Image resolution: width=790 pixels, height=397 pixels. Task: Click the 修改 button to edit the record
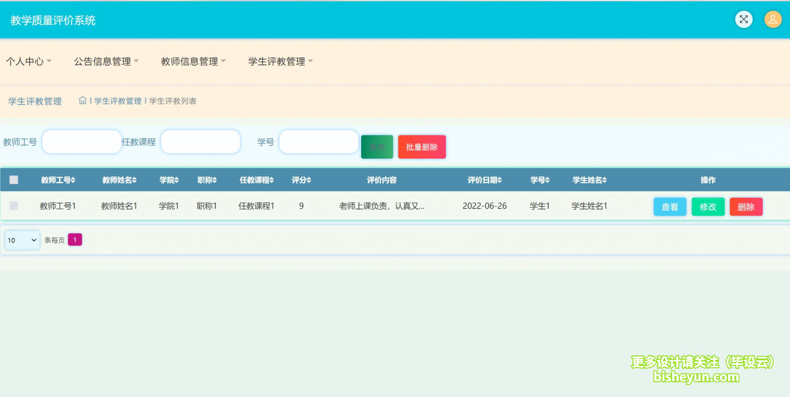click(708, 206)
